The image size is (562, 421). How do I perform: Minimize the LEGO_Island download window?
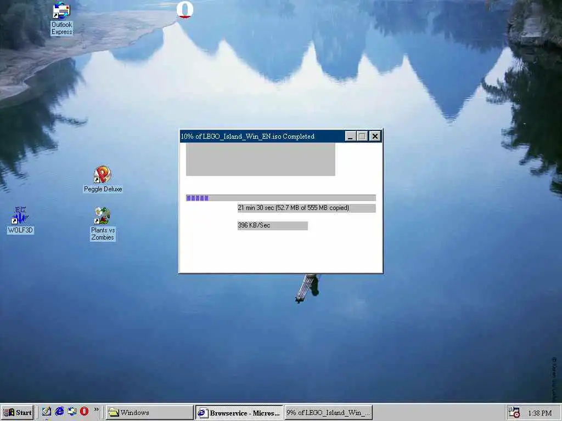350,136
